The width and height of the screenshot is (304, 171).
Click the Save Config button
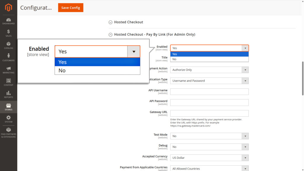point(70,7)
